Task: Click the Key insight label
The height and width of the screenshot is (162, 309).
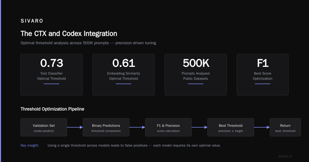Action: tap(30, 146)
